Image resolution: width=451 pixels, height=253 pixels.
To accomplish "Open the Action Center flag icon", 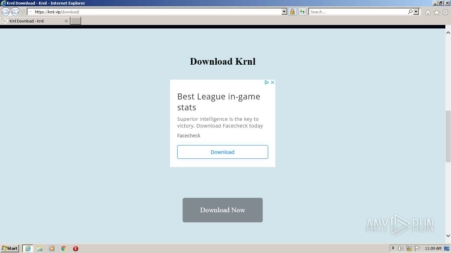I will [x=418, y=248].
